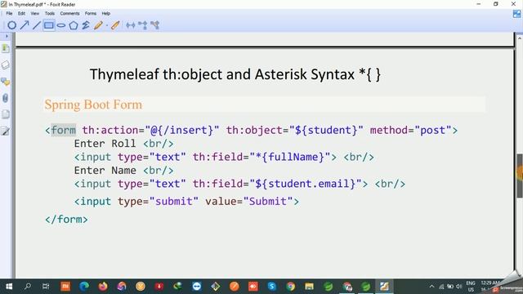The height and width of the screenshot is (294, 523).
Task: Launch Microsoft Edge from the taskbar
Action: coord(84,287)
